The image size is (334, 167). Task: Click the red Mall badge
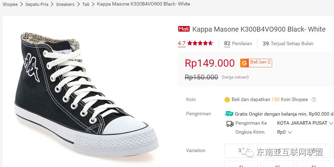point(184,29)
